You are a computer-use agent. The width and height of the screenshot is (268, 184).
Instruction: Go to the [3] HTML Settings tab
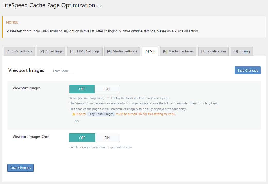[x=85, y=51]
